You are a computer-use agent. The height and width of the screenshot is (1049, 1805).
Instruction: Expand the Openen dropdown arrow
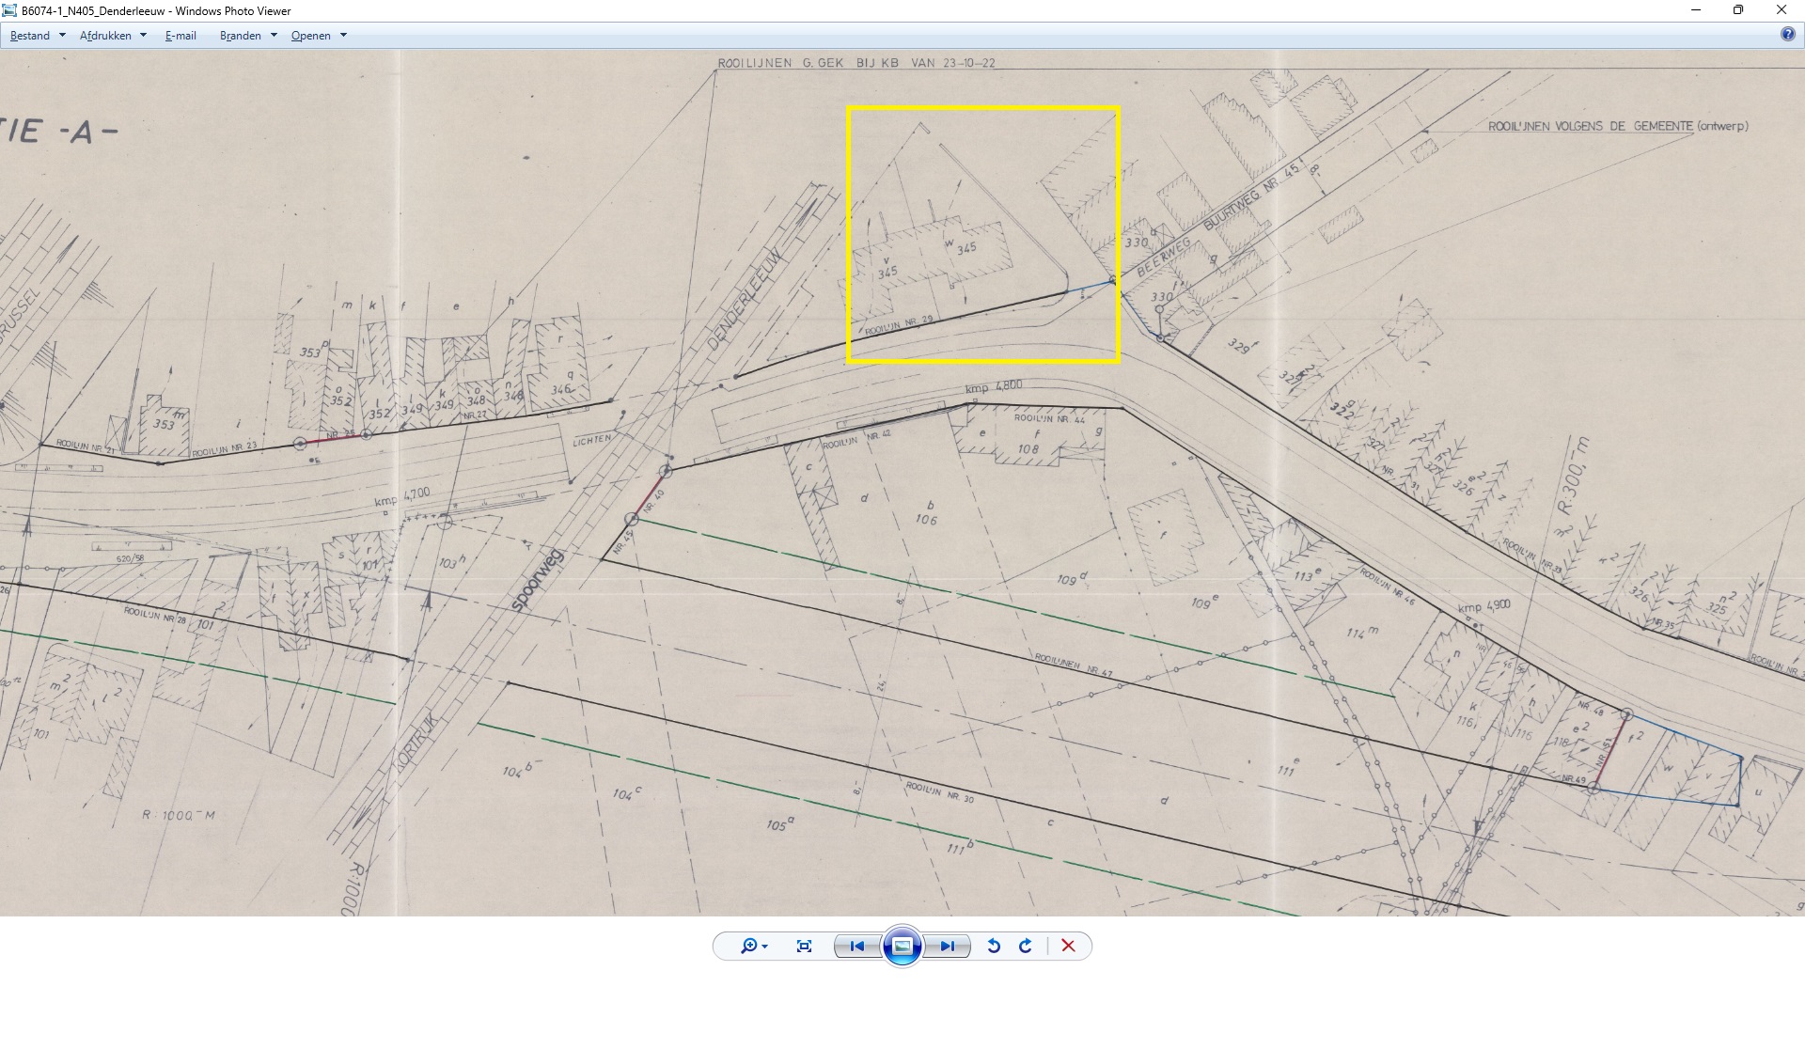point(343,36)
